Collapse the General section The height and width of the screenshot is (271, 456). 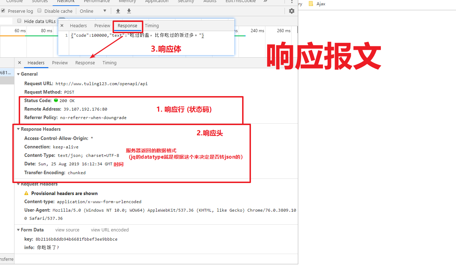(19, 74)
